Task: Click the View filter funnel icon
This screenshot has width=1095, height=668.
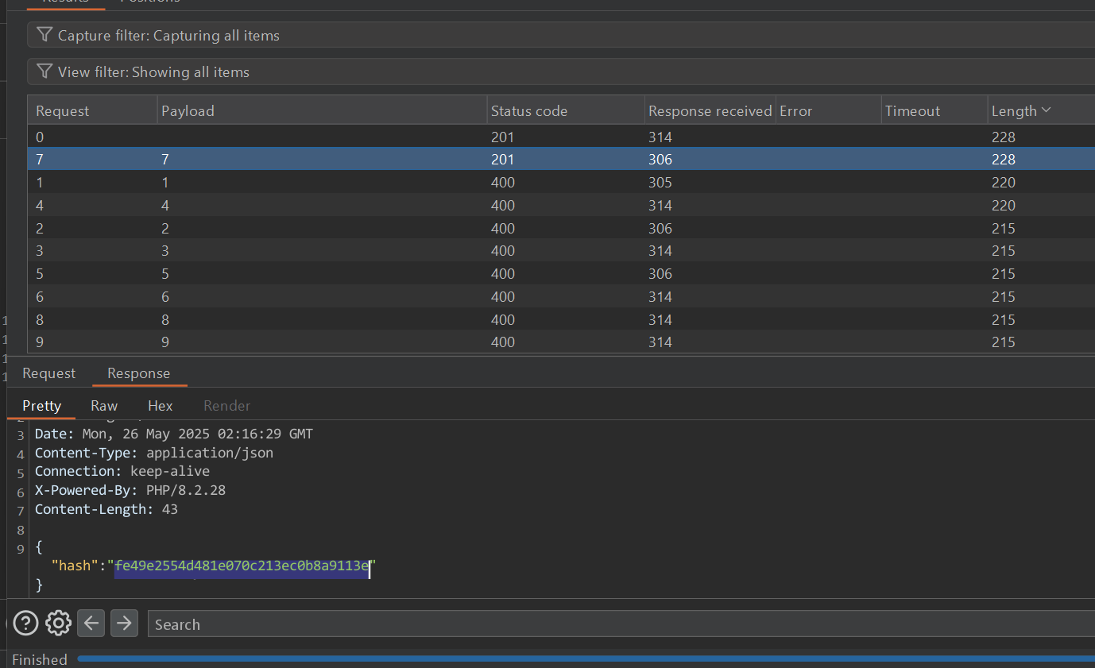Action: 44,71
